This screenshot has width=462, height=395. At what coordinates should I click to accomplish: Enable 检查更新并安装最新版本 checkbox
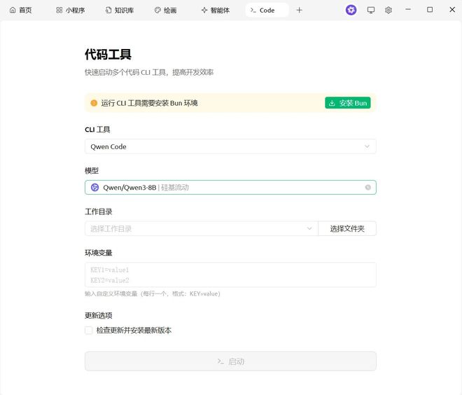point(89,331)
